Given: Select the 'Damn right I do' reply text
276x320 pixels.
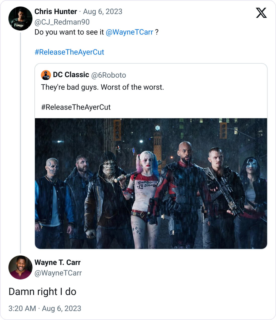Looking at the screenshot, I should [x=42, y=292].
